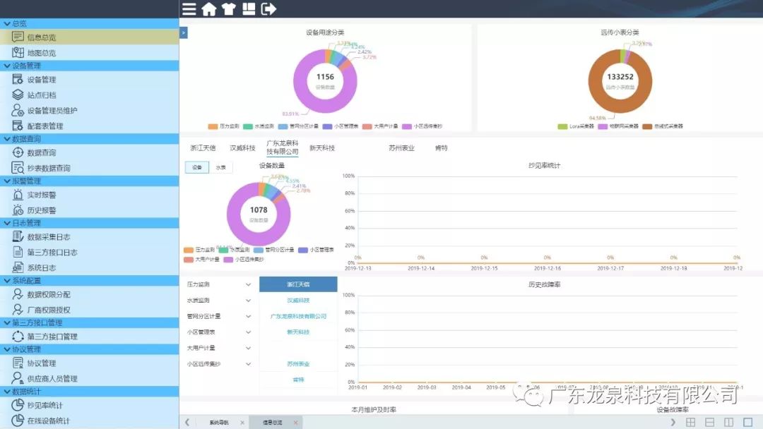Screen dimensions: 763x429
Task: Select the four-pane grid layout icon
Action: coord(691,422)
